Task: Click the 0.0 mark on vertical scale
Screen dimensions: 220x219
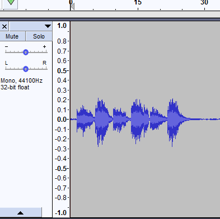Action: pos(62,120)
